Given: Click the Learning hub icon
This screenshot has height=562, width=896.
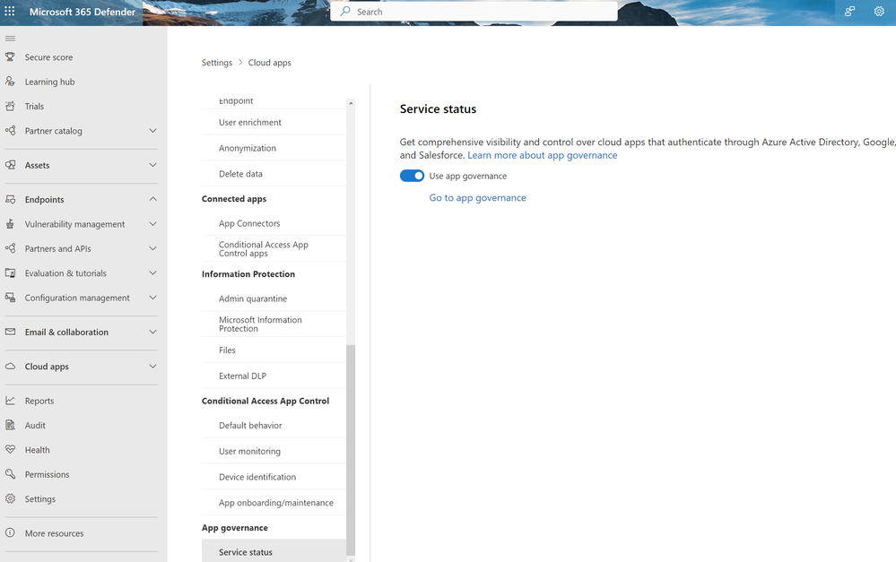Looking at the screenshot, I should (10, 82).
